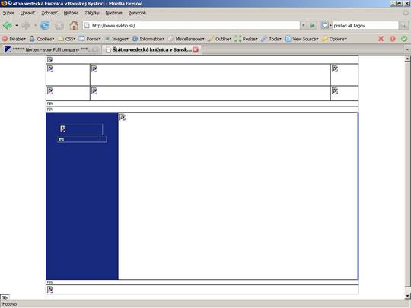The image size is (411, 308).
Task: Open the Disable dropdown in developer toolbar
Action: (14, 39)
